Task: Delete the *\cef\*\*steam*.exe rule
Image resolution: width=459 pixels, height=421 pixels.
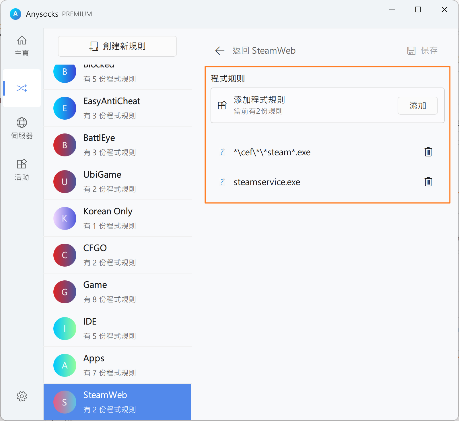Action: (x=428, y=152)
